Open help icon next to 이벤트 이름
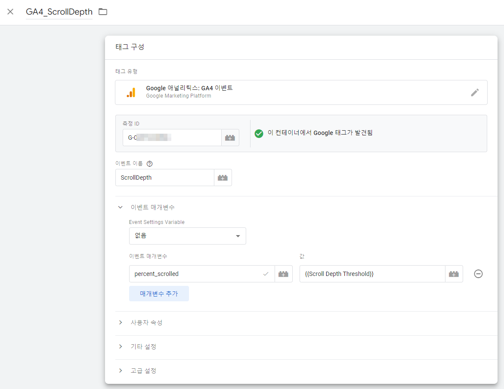504x389 pixels. (x=149, y=164)
